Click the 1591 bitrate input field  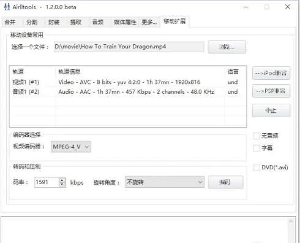pos(47,182)
